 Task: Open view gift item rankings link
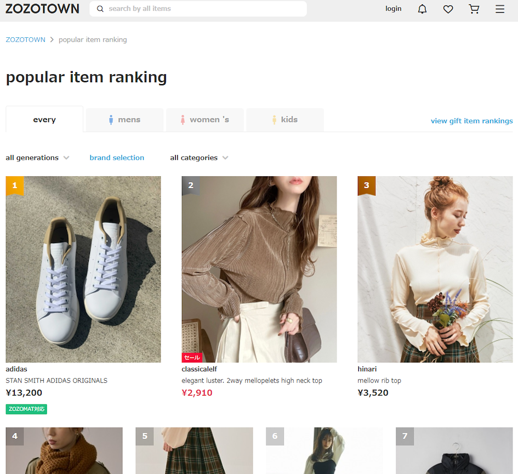(471, 121)
